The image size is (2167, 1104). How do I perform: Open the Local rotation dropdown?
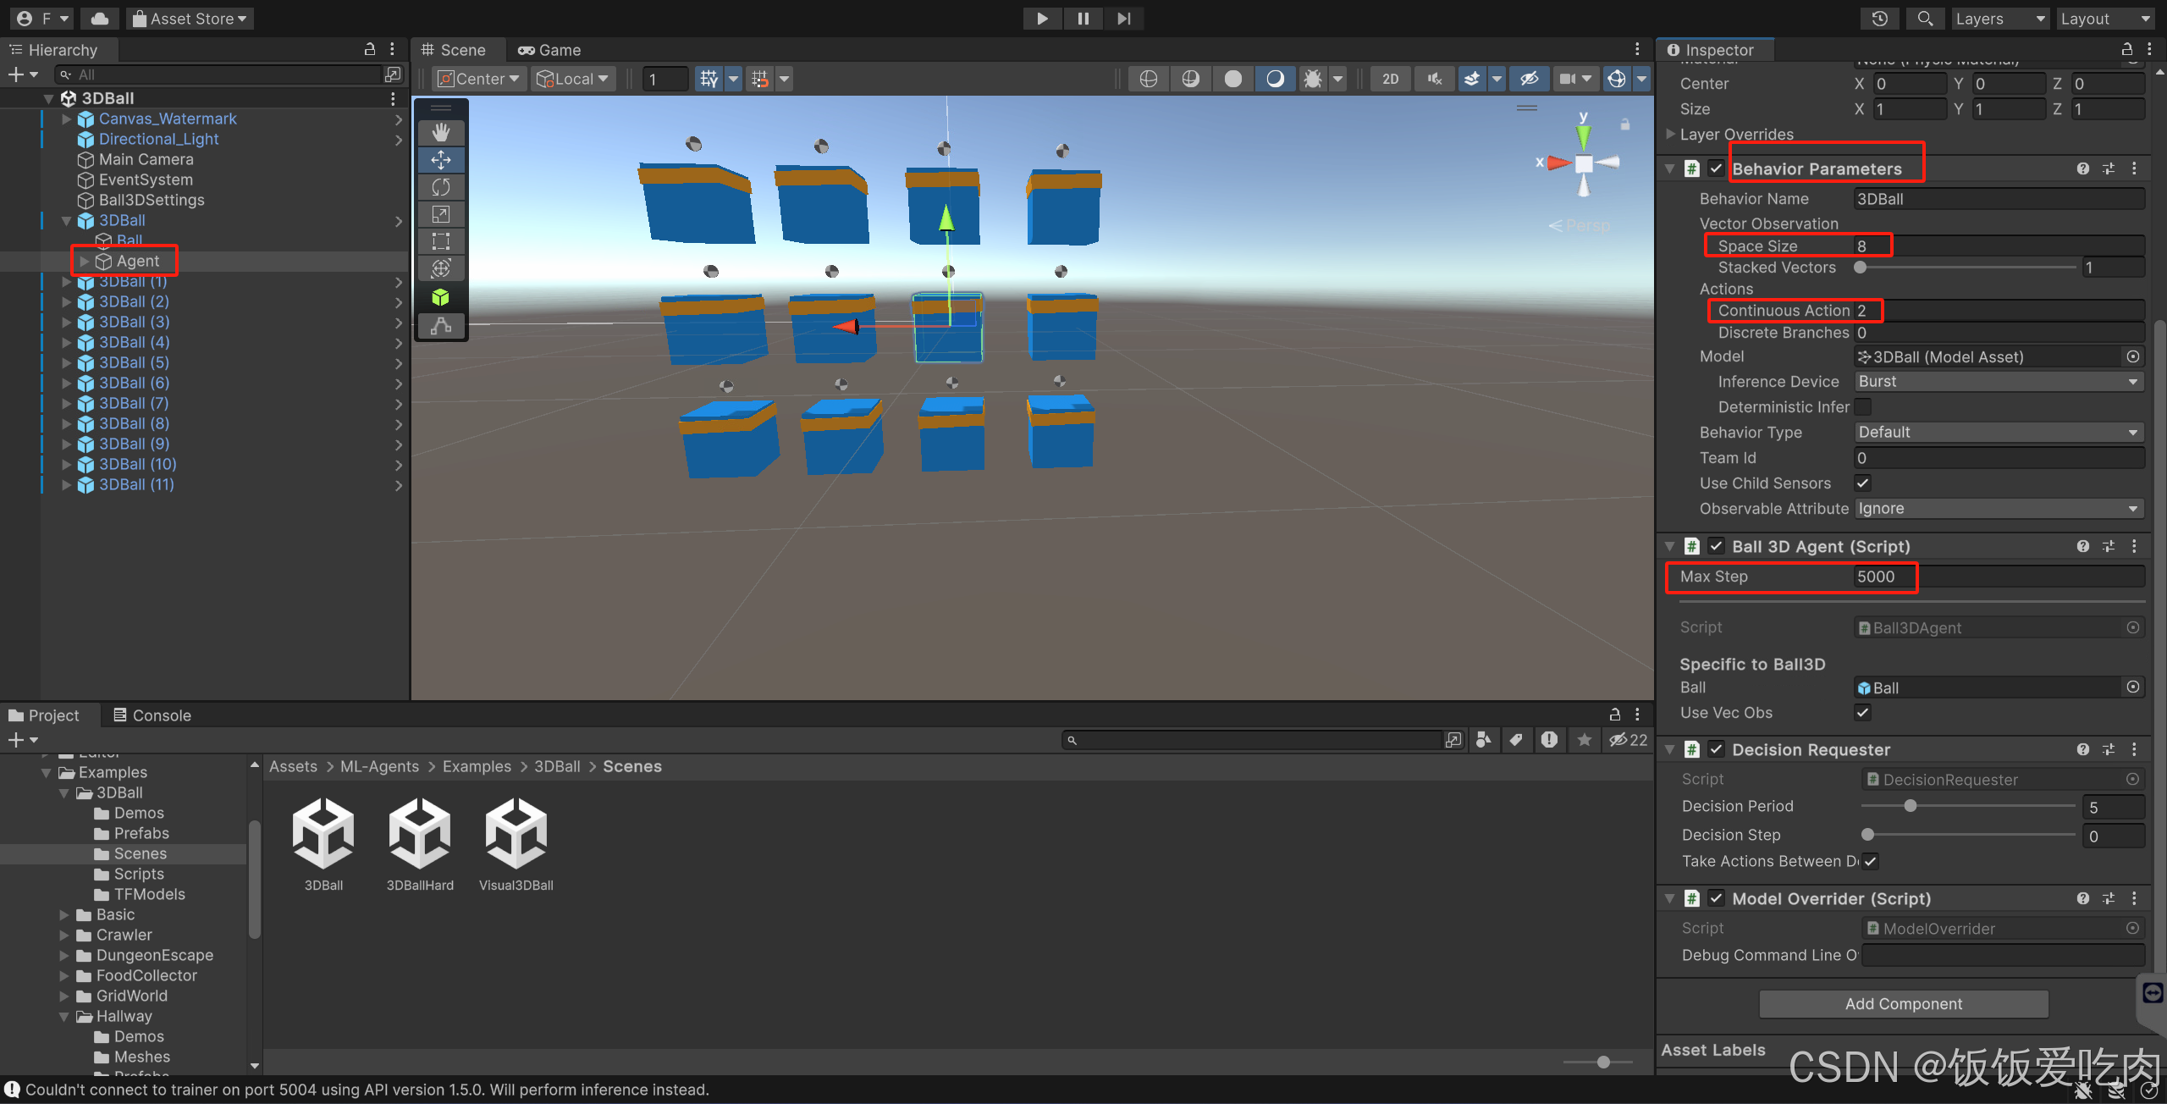(573, 79)
